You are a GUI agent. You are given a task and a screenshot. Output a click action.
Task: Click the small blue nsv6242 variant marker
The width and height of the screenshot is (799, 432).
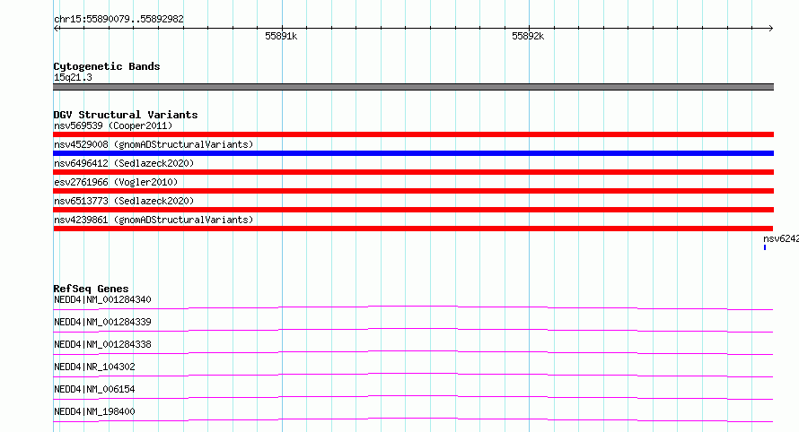coord(765,247)
